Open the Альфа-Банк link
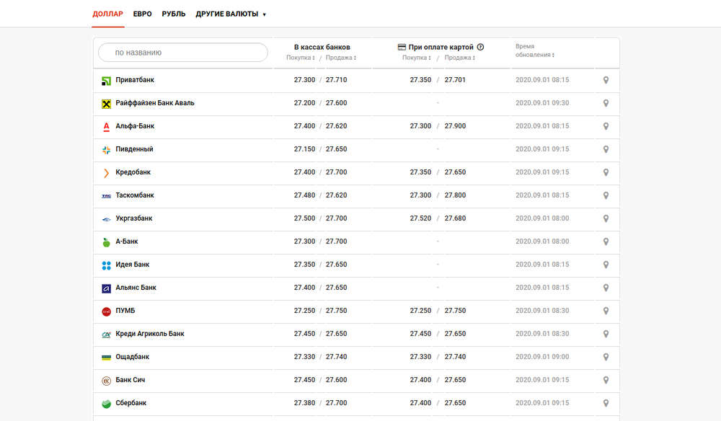Viewport: 721px width, 421px height. click(x=135, y=126)
